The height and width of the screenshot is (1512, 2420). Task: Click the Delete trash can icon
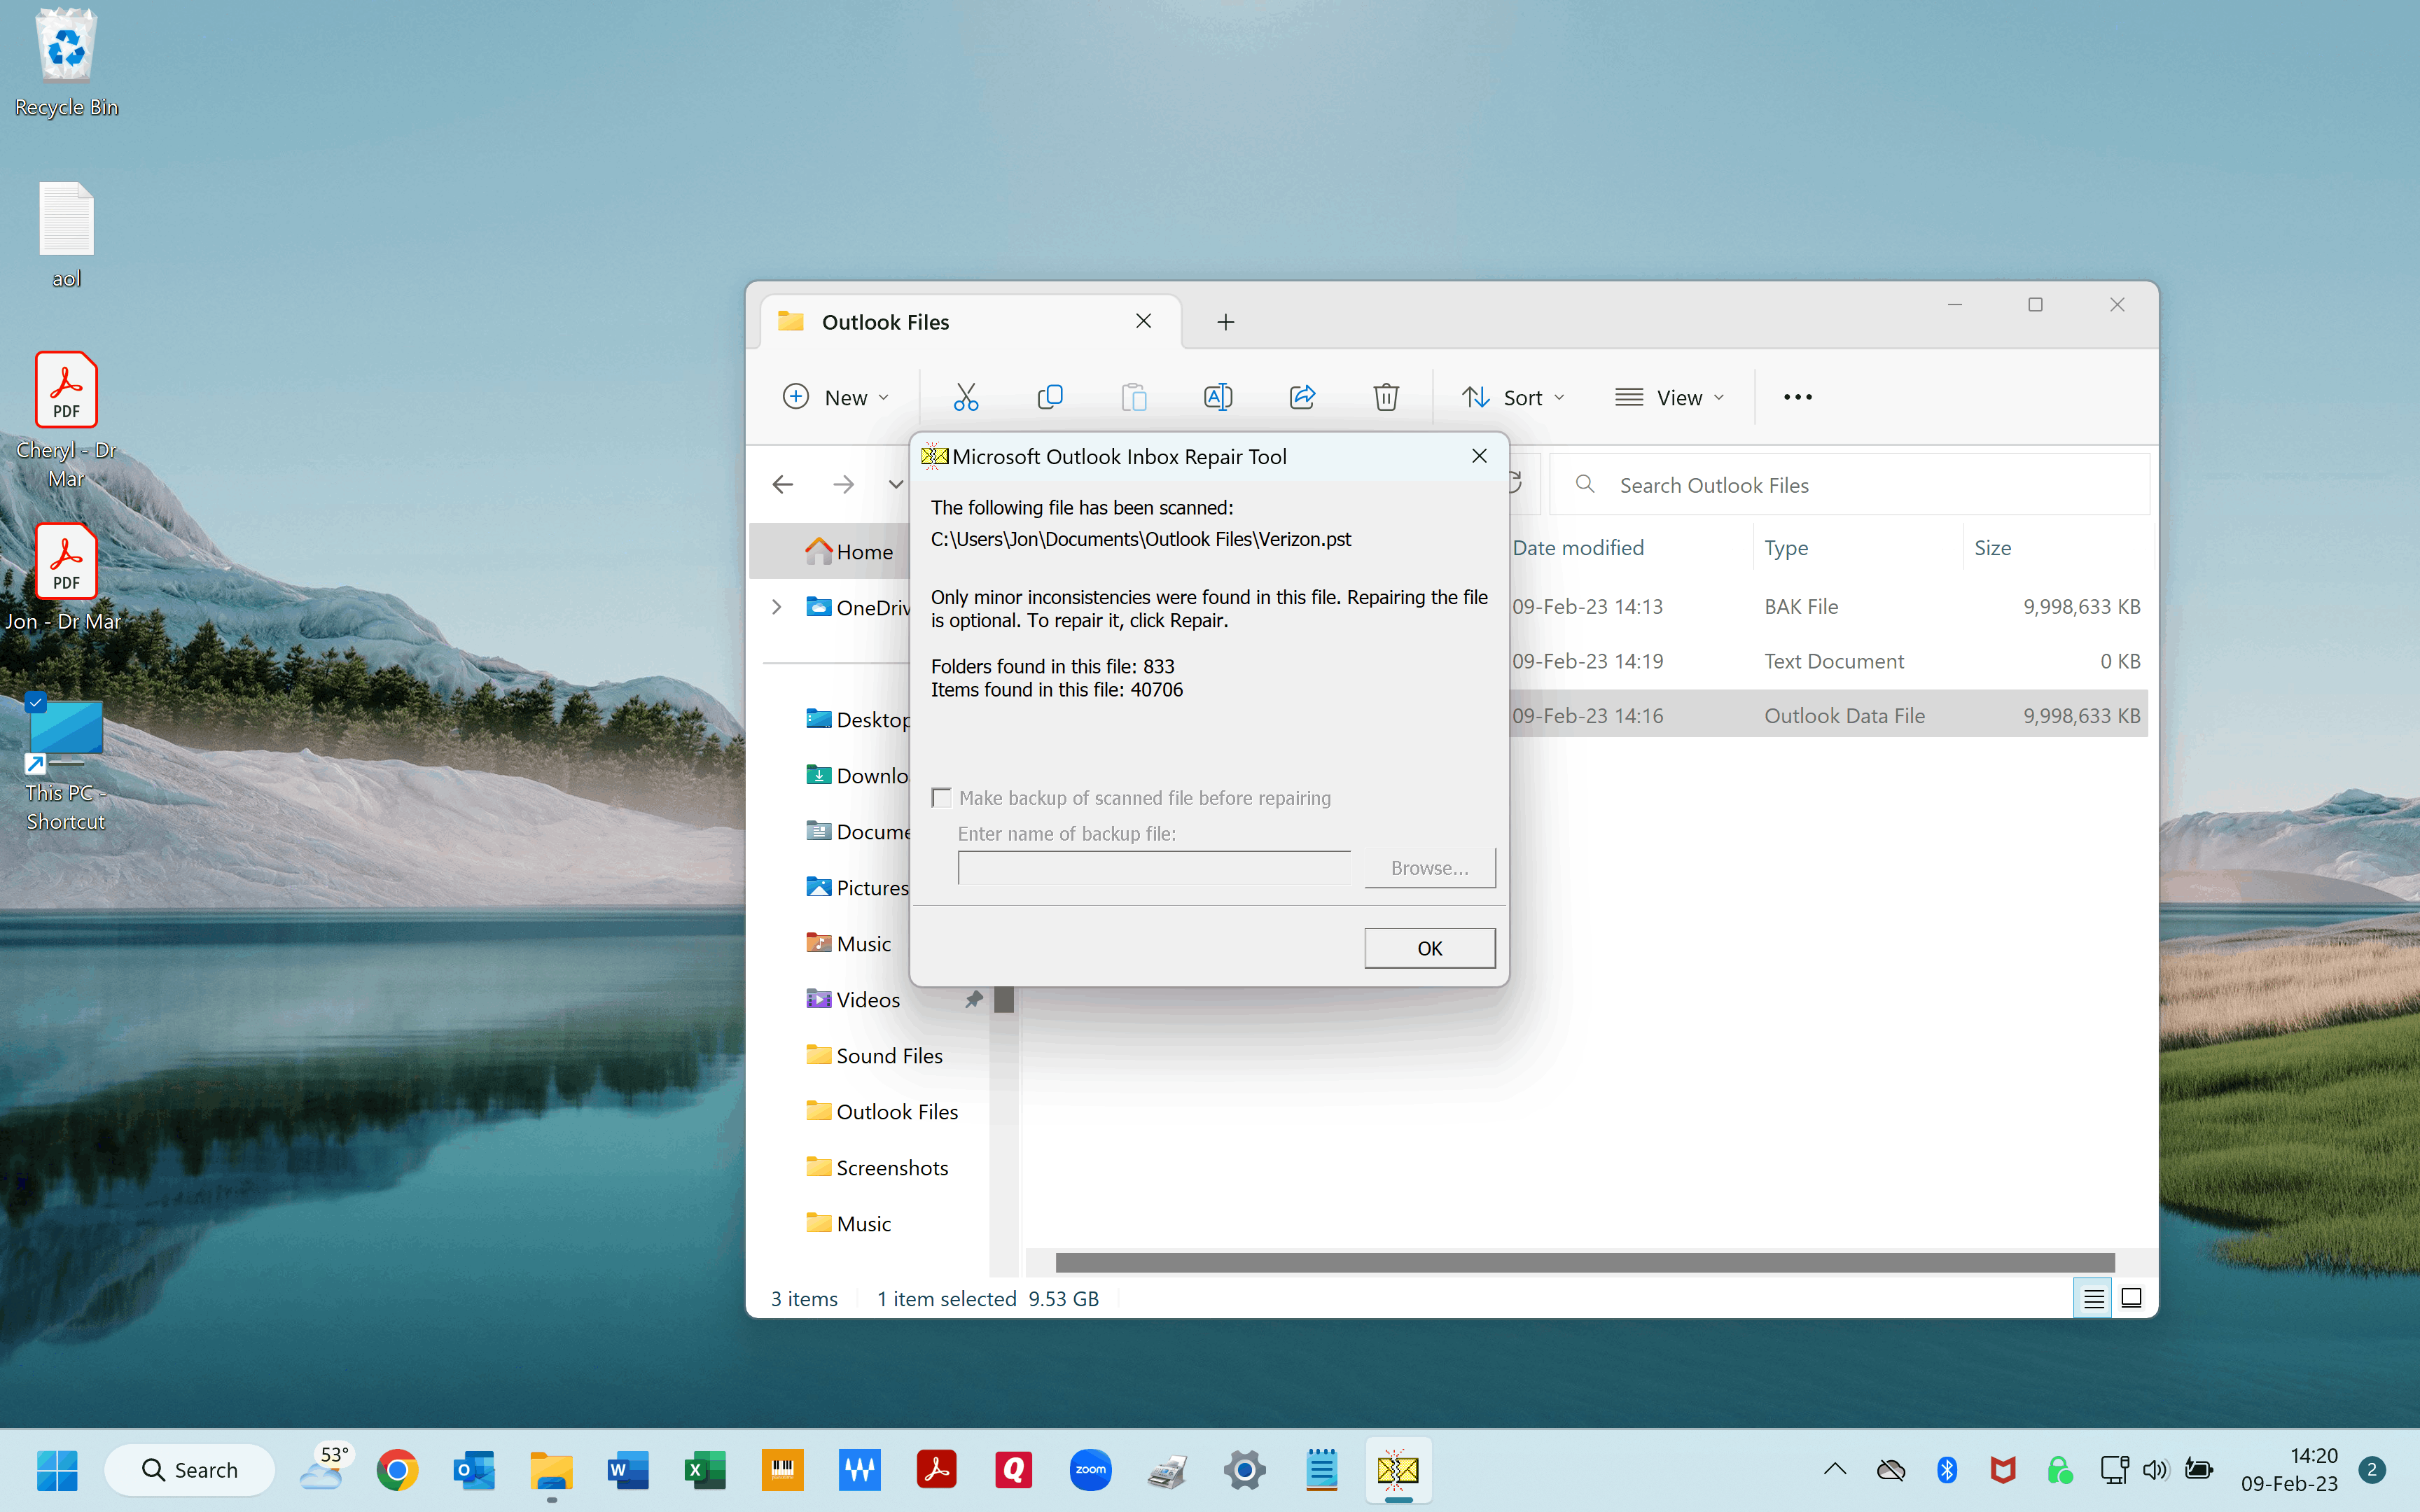pyautogui.click(x=1386, y=397)
